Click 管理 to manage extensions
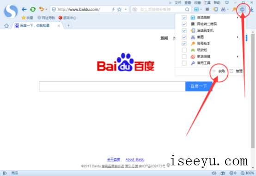Image resolution: width=256 pixels, height=176 pixels. tap(236, 71)
